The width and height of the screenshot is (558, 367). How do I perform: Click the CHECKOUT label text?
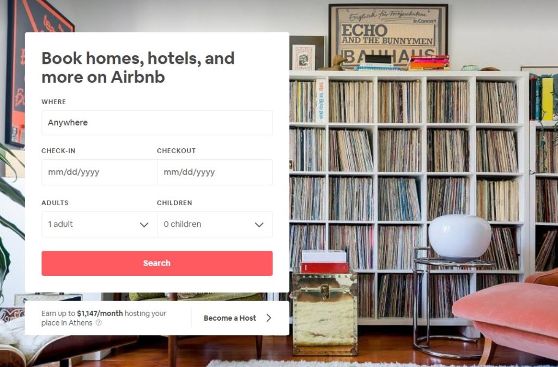tap(176, 151)
